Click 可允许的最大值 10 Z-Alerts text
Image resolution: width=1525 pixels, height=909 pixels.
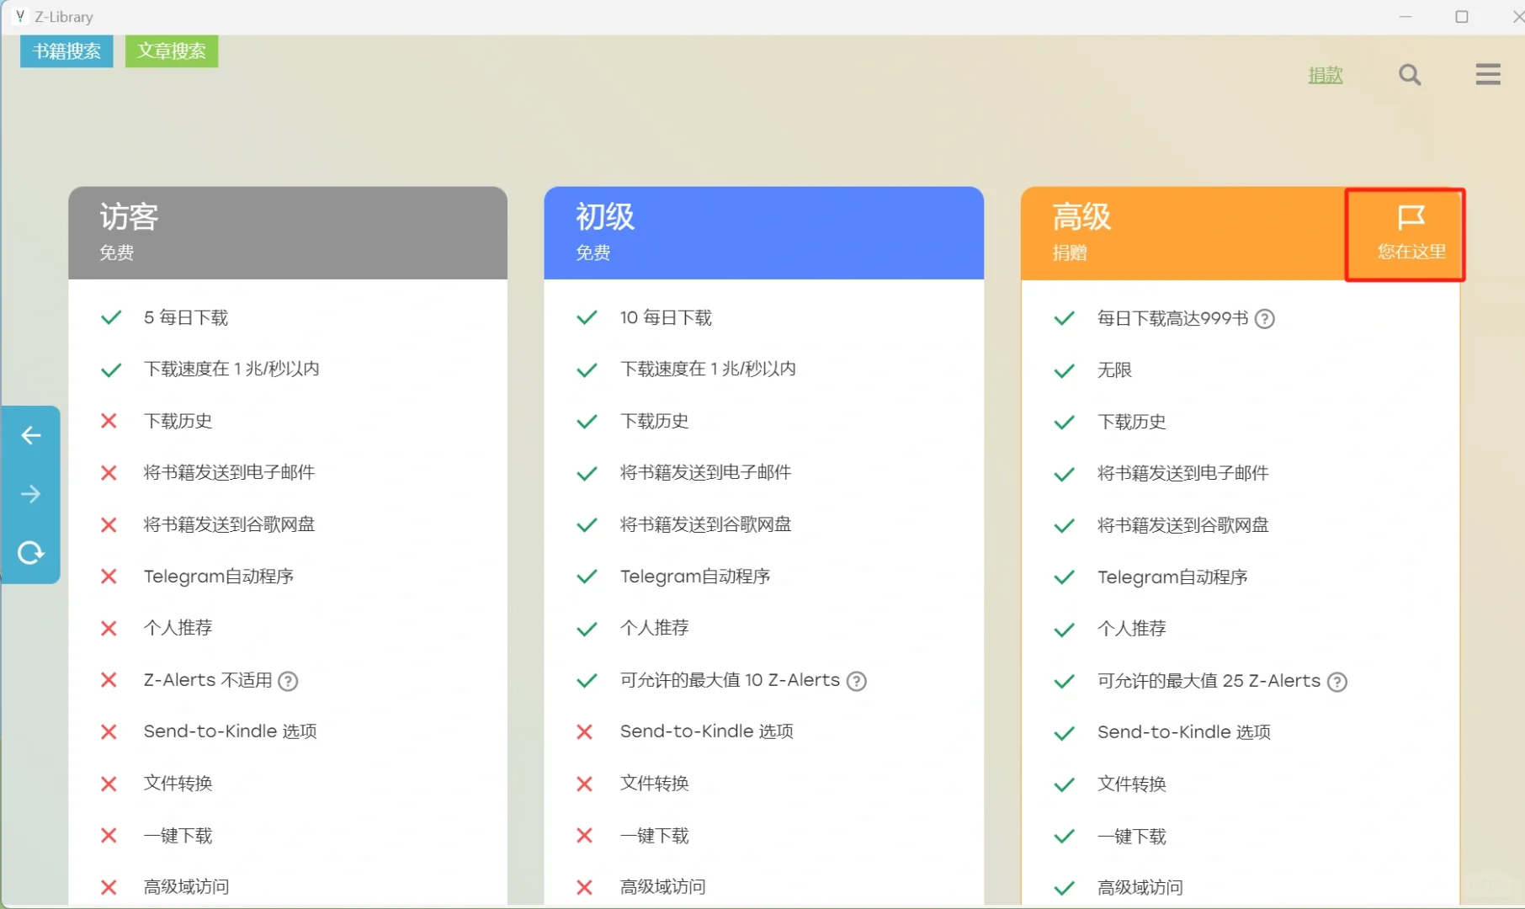(x=730, y=681)
